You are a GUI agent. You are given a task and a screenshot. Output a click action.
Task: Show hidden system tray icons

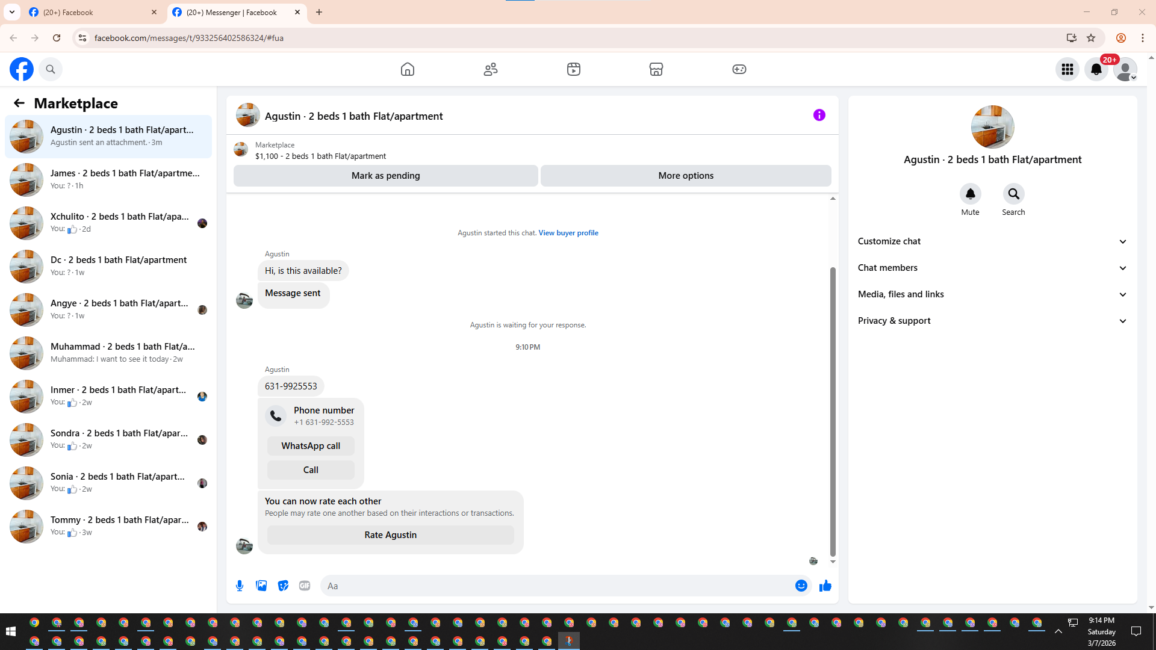pyautogui.click(x=1058, y=631)
